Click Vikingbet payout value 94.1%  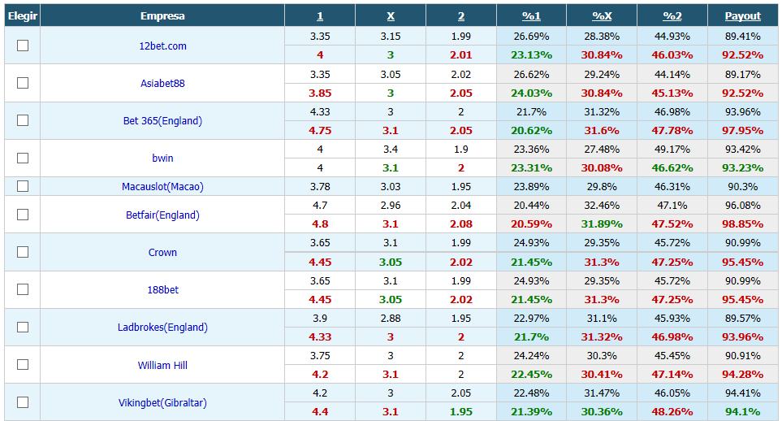coord(742,412)
